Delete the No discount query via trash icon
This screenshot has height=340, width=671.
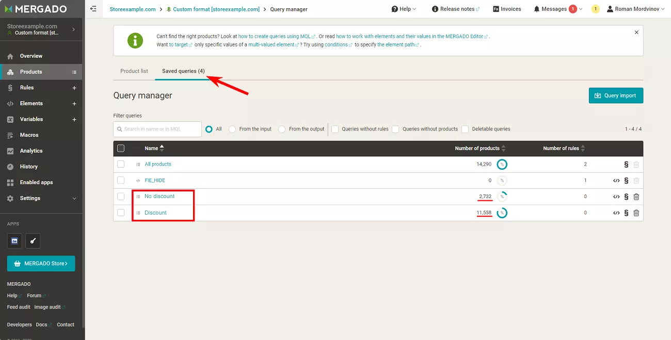click(636, 197)
